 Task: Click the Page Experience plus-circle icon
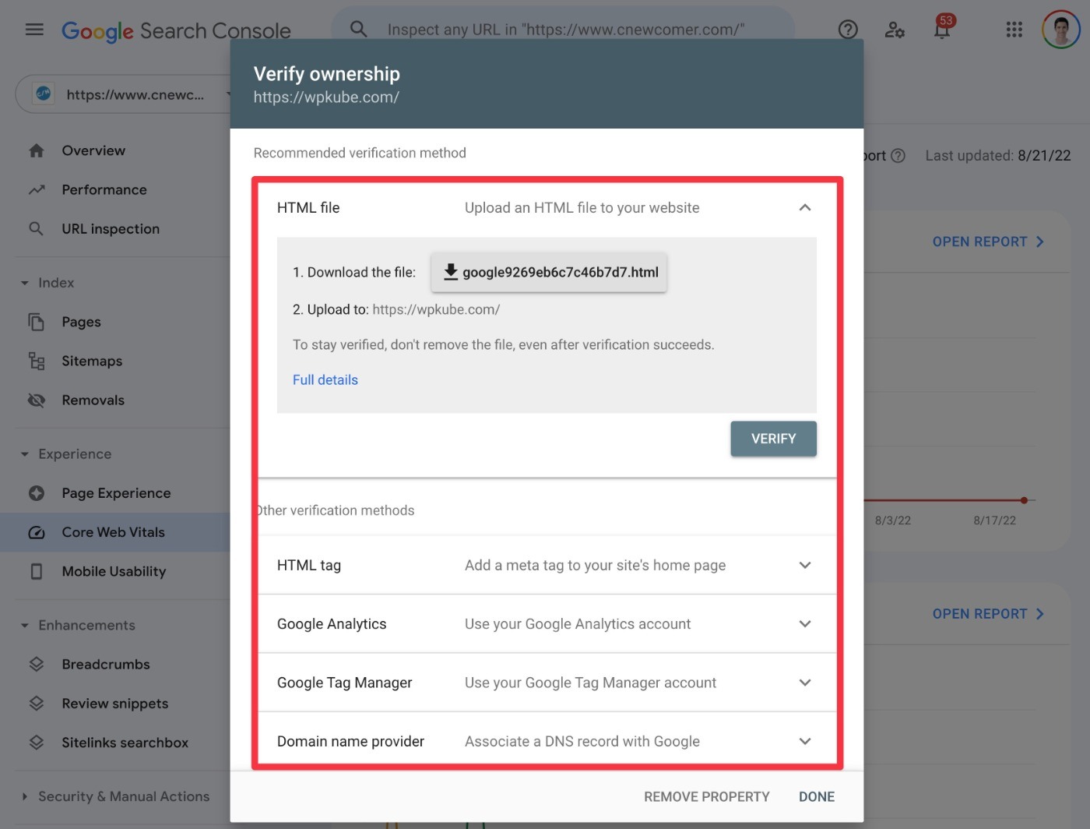click(37, 493)
